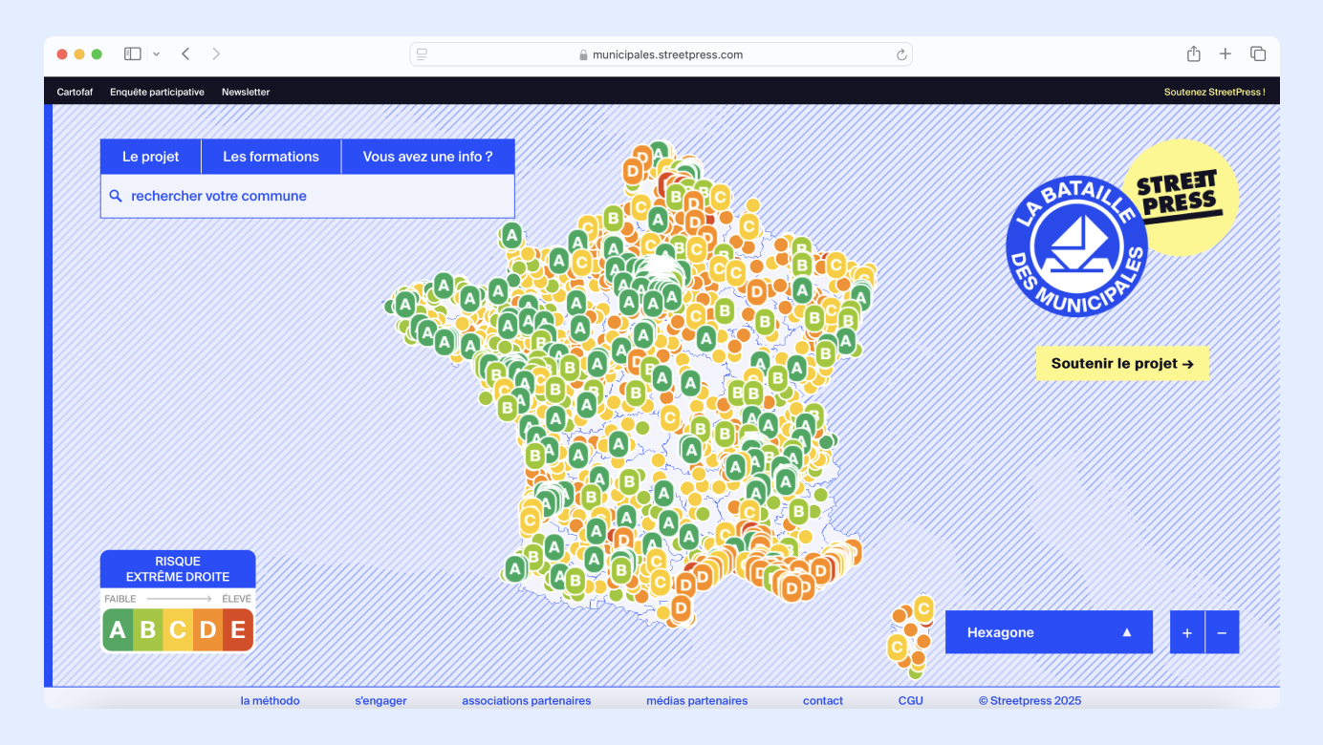Click the Soutenez StreetPress ! link

[x=1214, y=93]
